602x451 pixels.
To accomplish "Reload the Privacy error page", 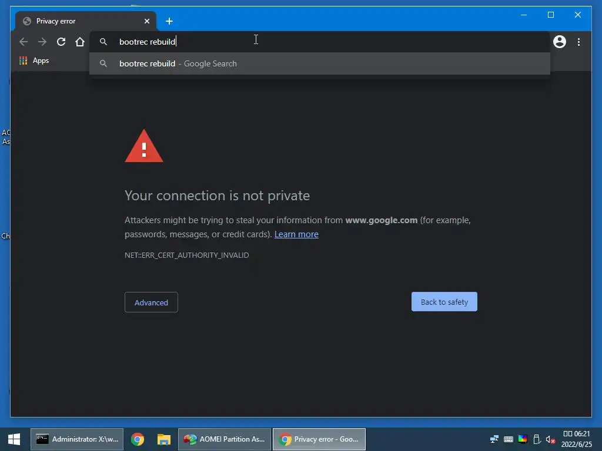I will tap(61, 42).
